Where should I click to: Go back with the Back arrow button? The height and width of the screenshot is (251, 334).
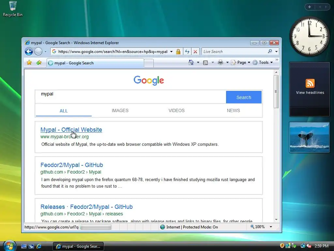[29, 51]
